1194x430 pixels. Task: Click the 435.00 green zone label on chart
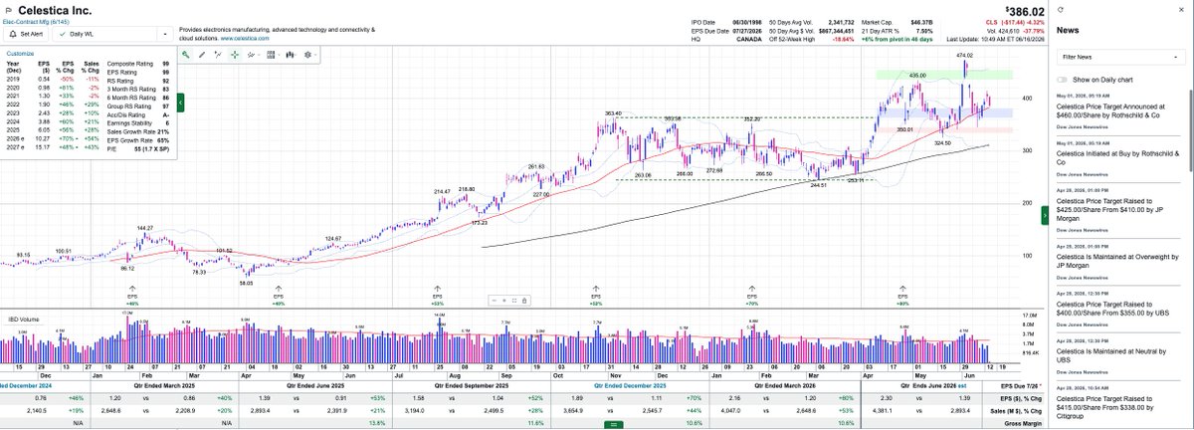[x=916, y=75]
